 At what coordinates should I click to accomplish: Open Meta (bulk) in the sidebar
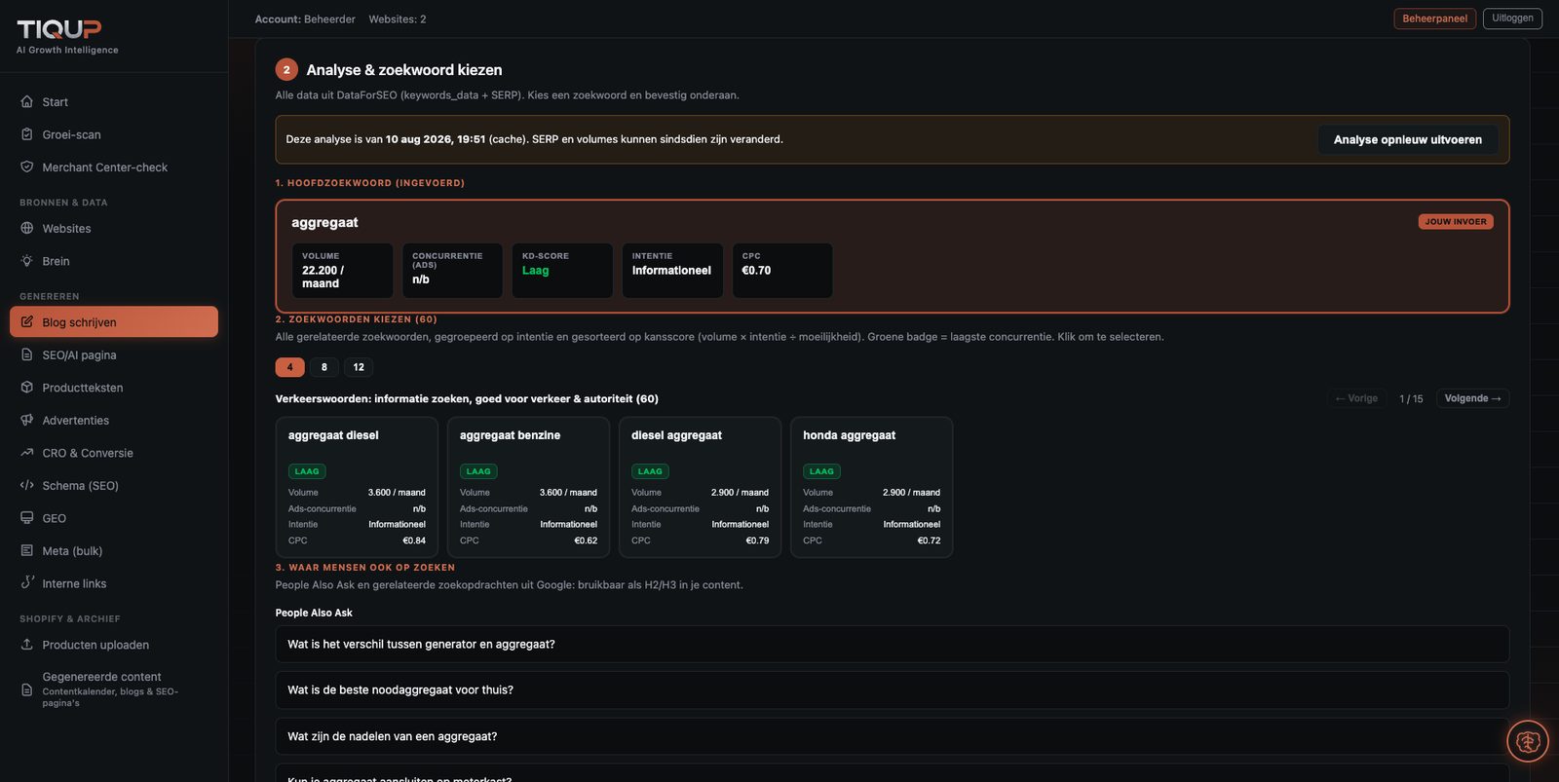coord(114,551)
